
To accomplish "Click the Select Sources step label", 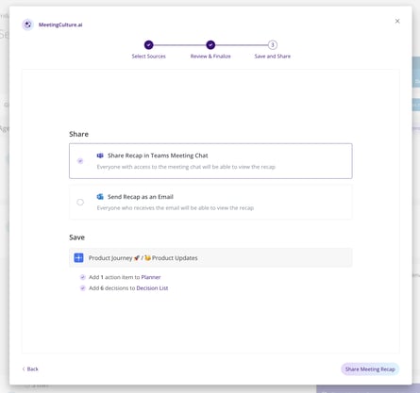I will (148, 57).
